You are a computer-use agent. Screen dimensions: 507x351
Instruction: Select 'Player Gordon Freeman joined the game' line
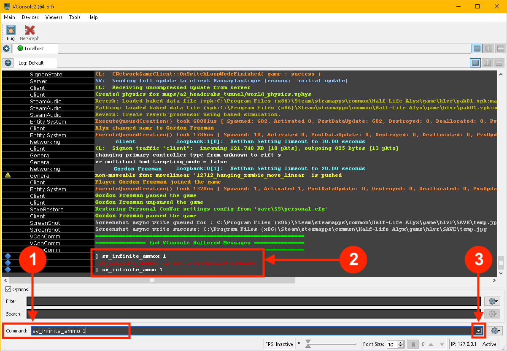tap(158, 182)
